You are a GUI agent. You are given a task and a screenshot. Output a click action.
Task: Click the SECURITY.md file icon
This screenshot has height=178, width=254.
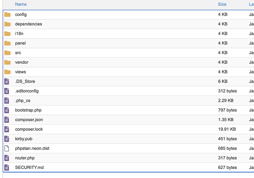pos(7,168)
